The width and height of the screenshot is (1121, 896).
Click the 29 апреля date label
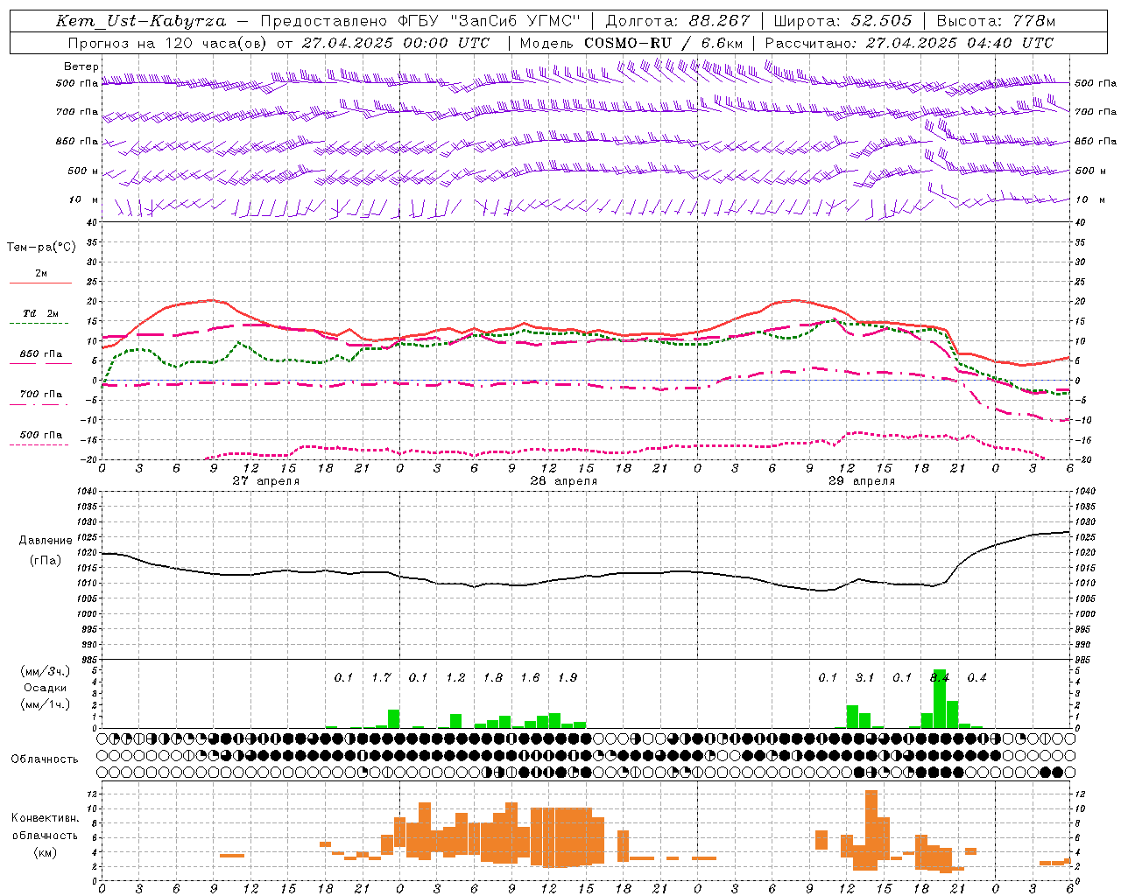tap(861, 481)
